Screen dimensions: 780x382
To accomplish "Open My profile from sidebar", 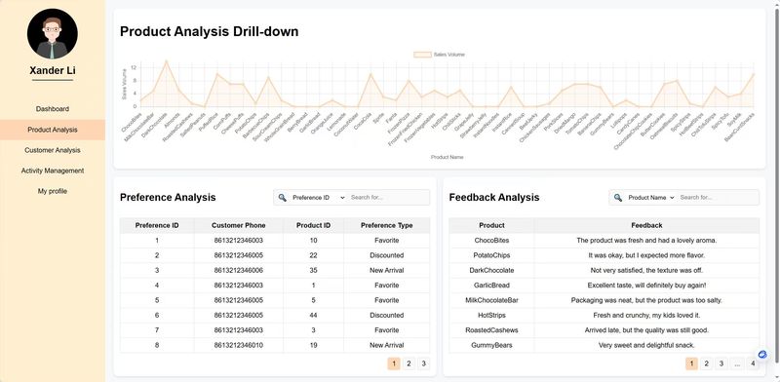I will [x=53, y=191].
